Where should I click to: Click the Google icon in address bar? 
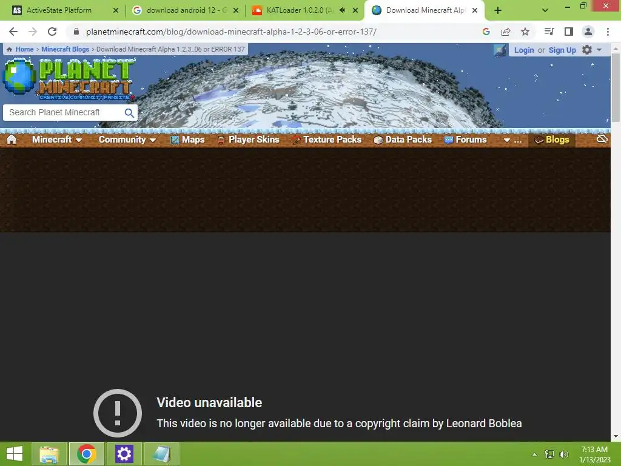pos(486,32)
